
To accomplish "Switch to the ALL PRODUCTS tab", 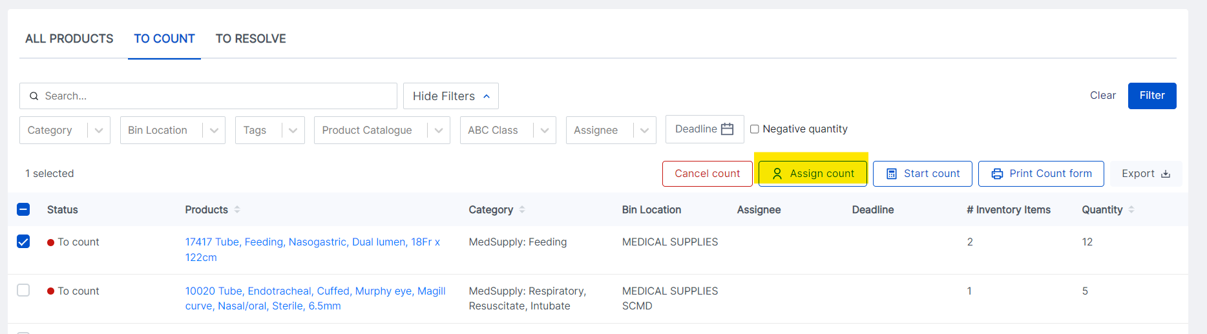I will 69,39.
